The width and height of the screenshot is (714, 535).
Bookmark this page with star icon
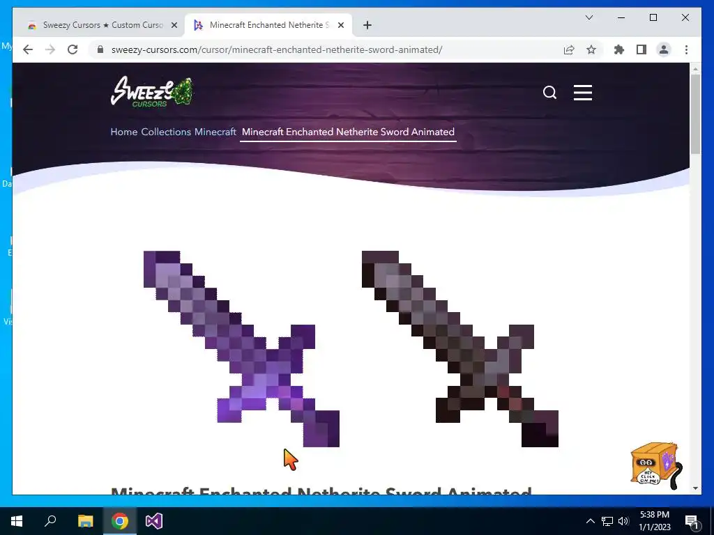point(591,49)
